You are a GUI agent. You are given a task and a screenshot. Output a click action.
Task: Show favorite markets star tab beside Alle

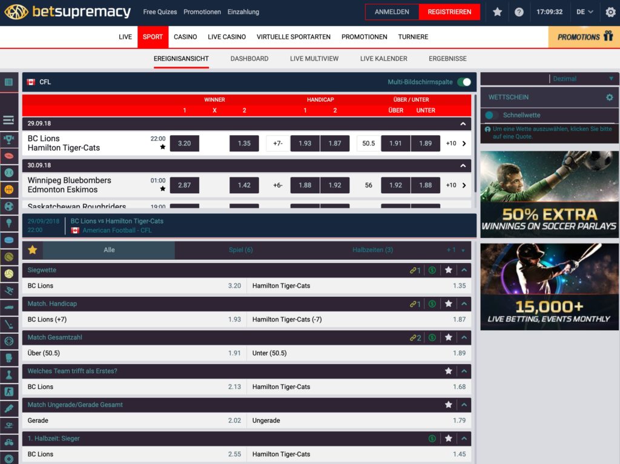pyautogui.click(x=33, y=250)
